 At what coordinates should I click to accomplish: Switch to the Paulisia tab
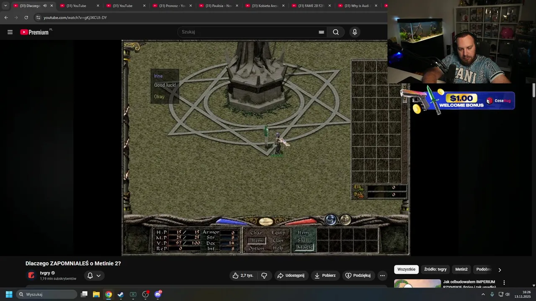(219, 6)
